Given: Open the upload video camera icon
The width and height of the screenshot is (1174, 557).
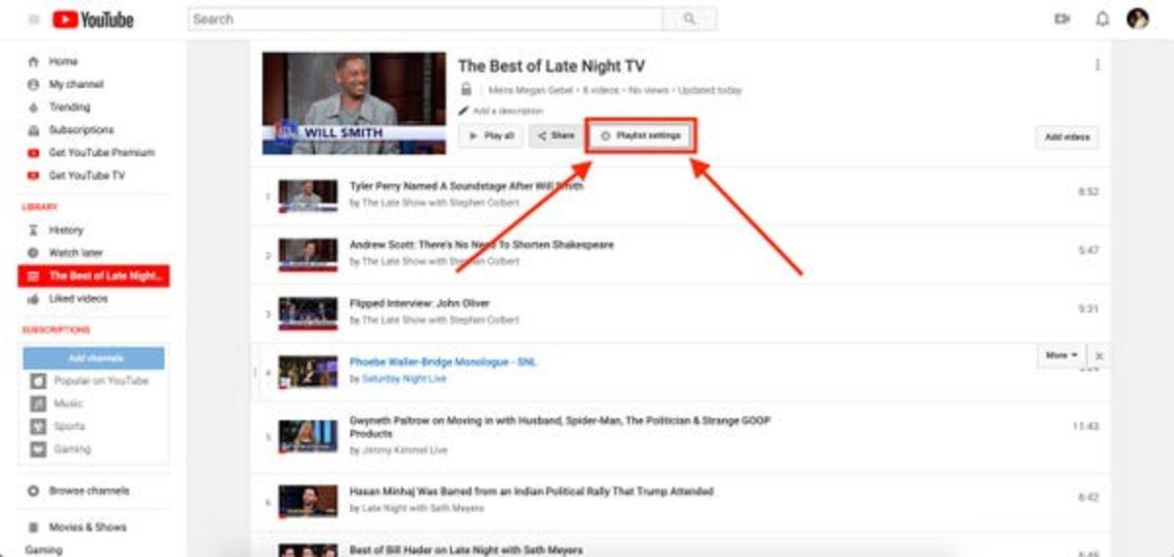Looking at the screenshot, I should click(1061, 20).
